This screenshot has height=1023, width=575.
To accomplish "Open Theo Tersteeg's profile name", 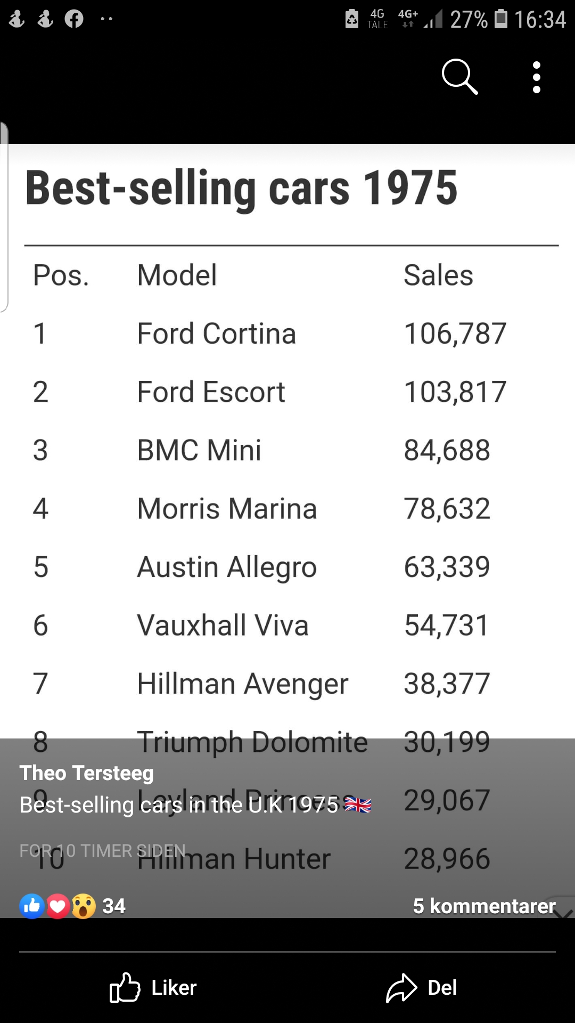I will pos(87,773).
